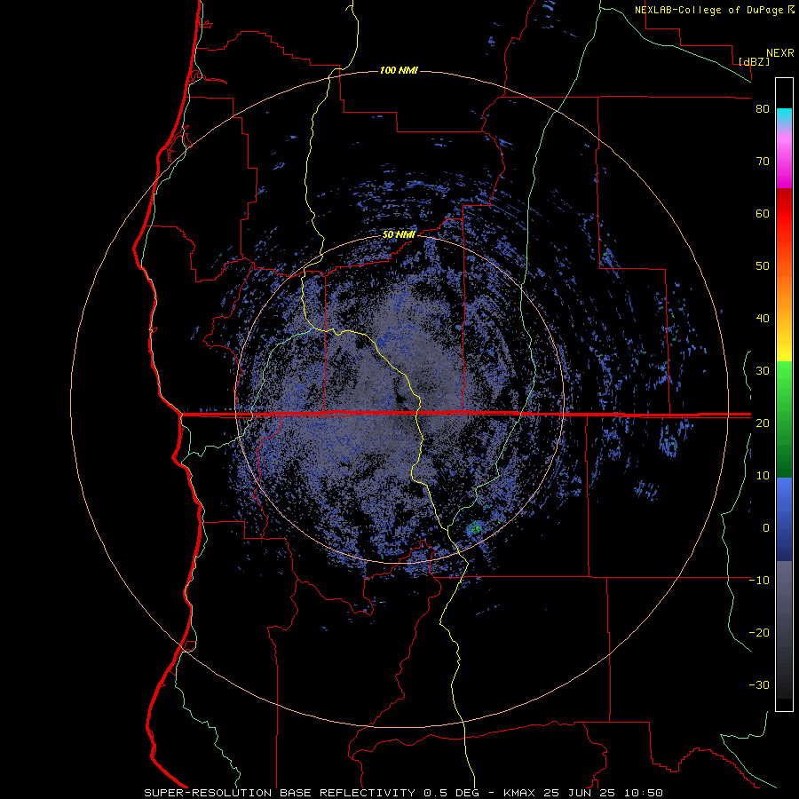
Task: Click the -30 dBZ scale value
Action: point(759,685)
